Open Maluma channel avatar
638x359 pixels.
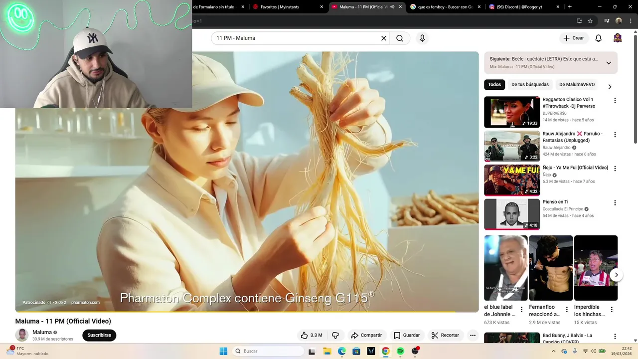[22, 335]
